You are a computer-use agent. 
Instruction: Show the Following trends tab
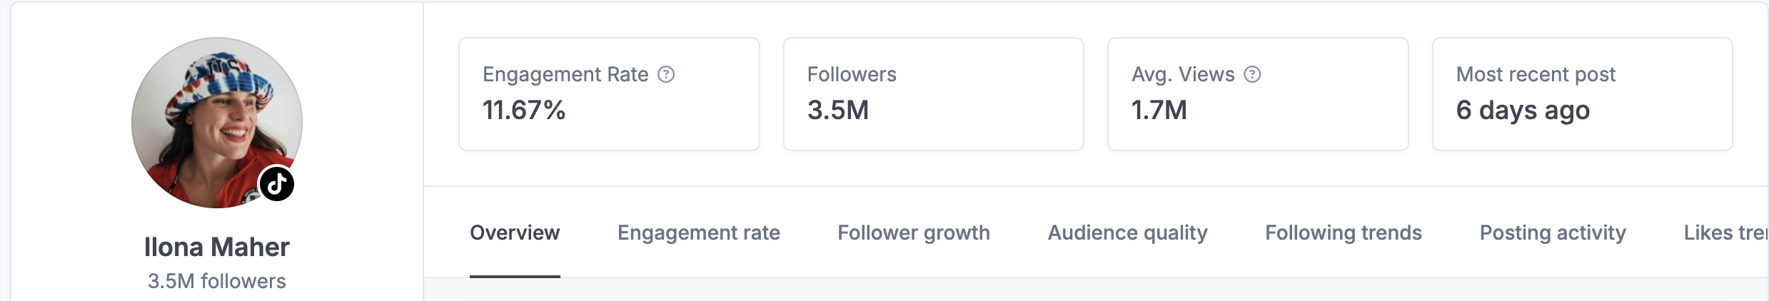tap(1343, 233)
